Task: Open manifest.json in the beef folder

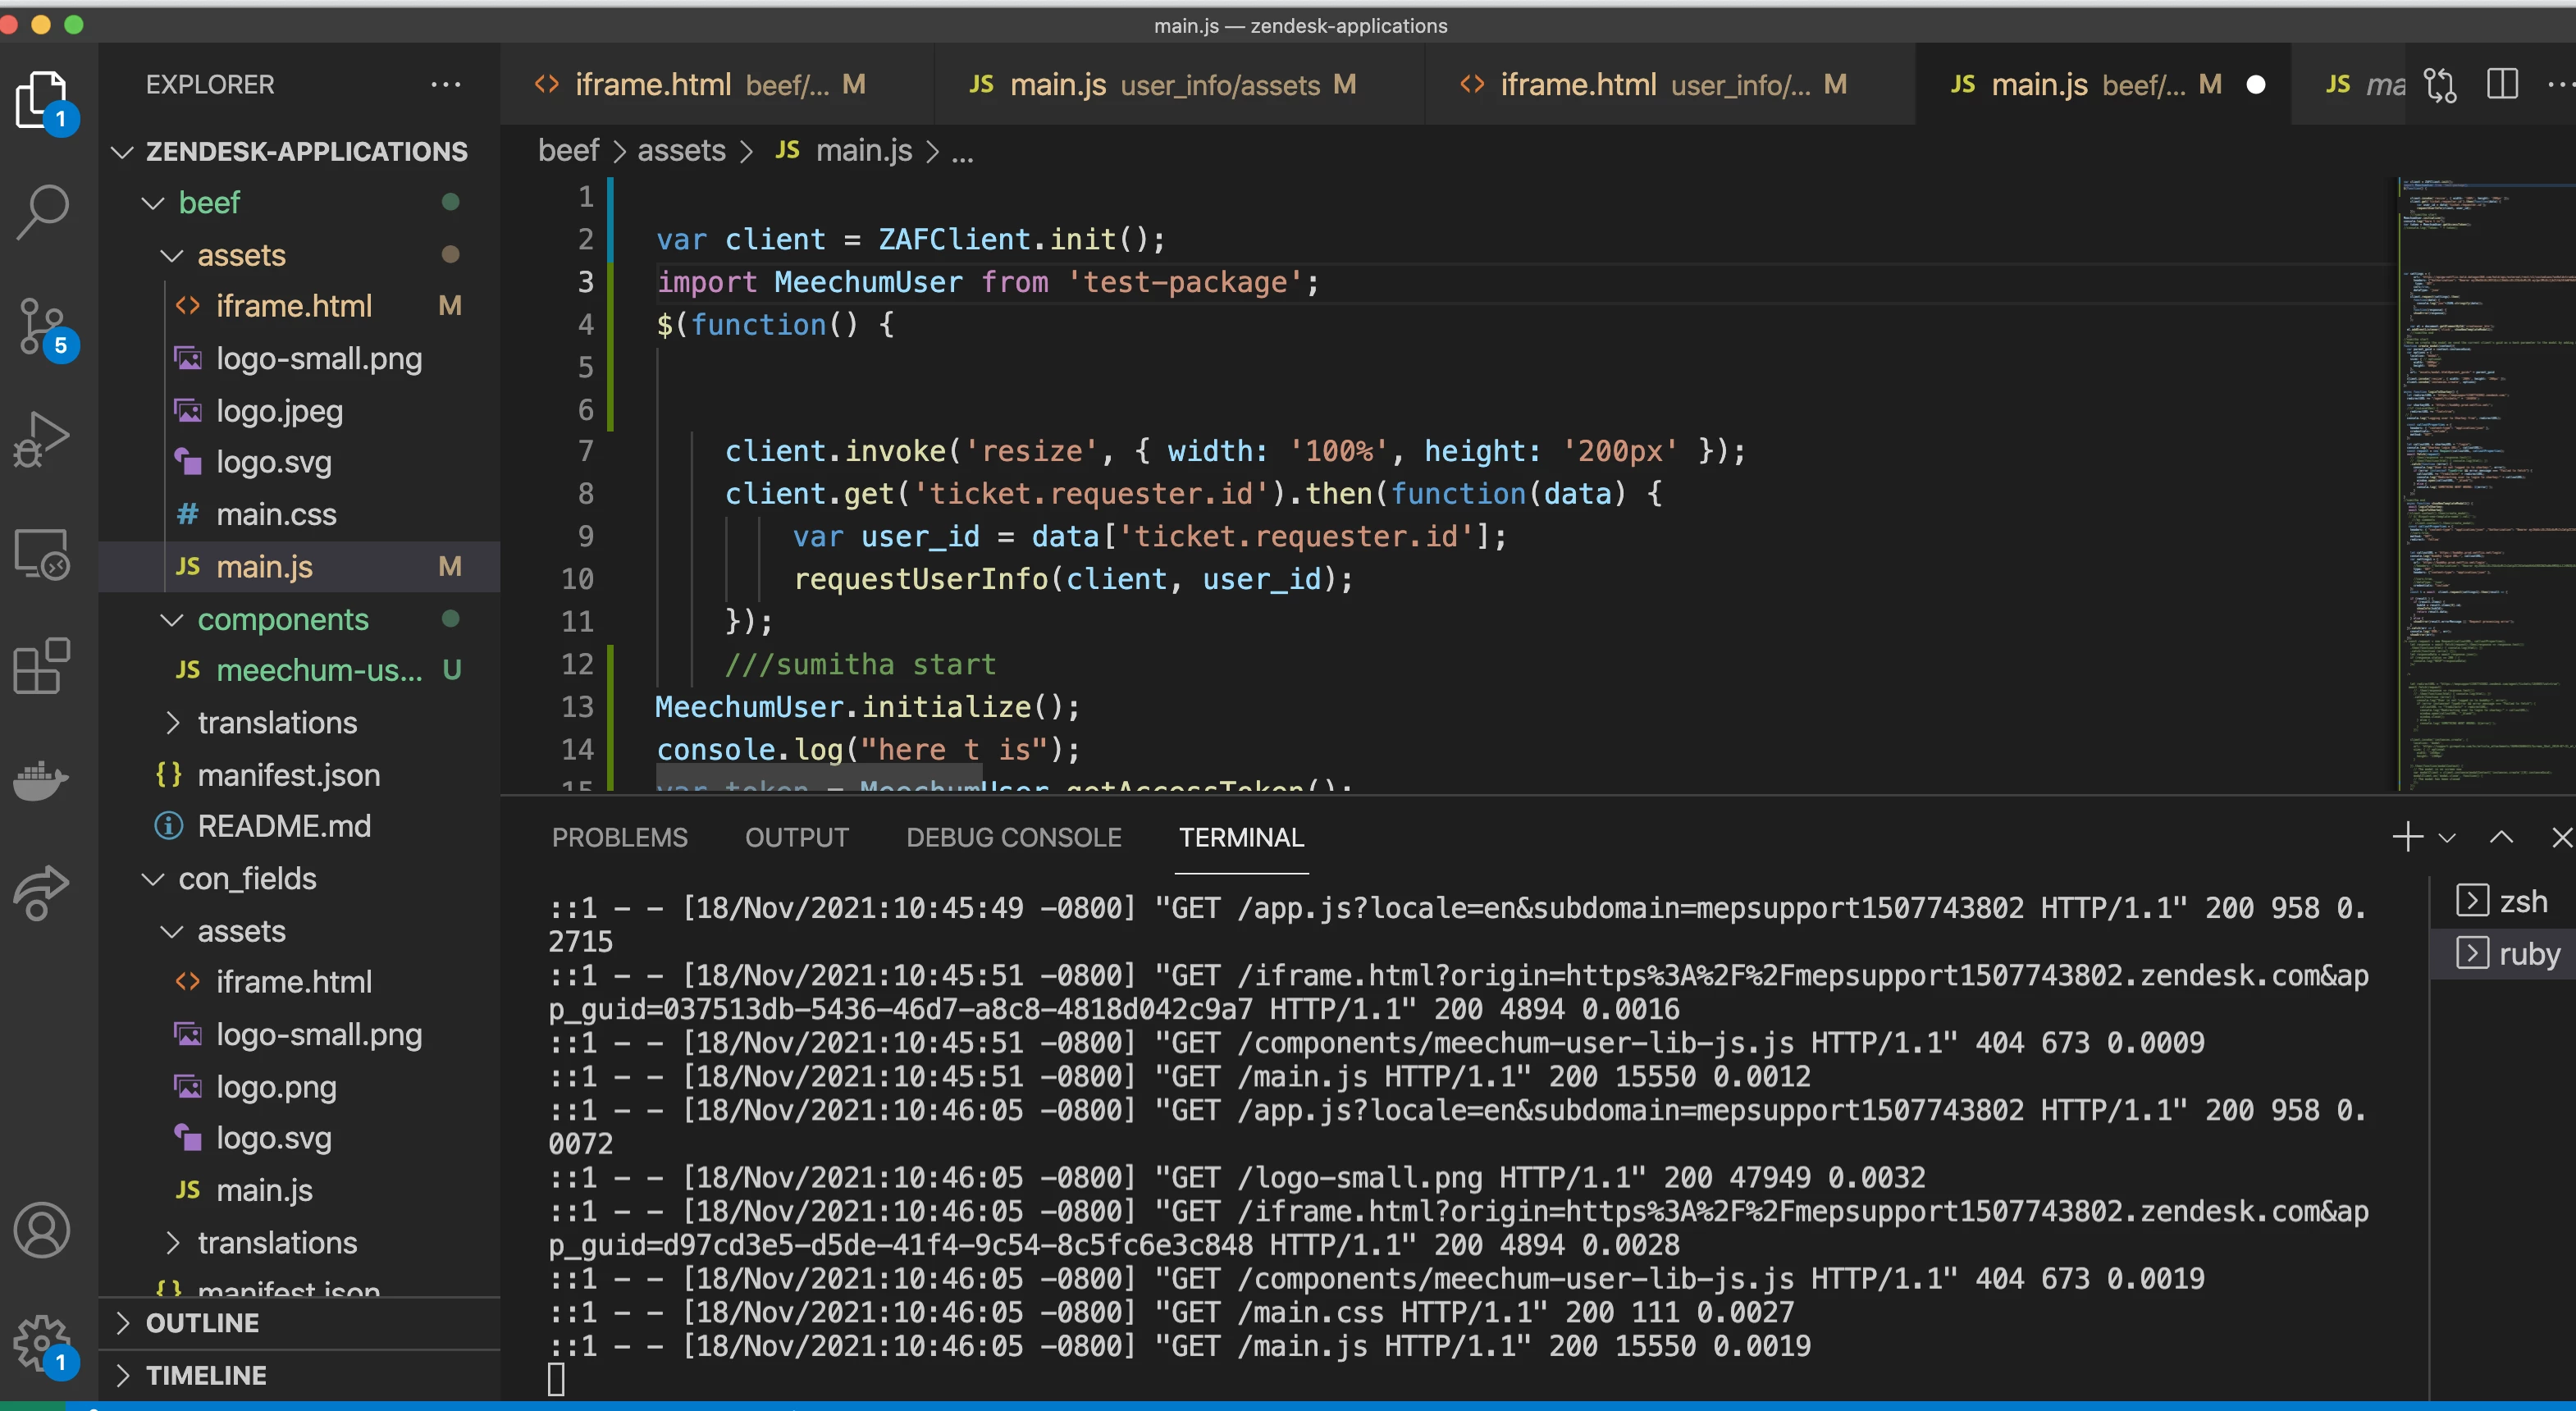Action: coord(288,775)
